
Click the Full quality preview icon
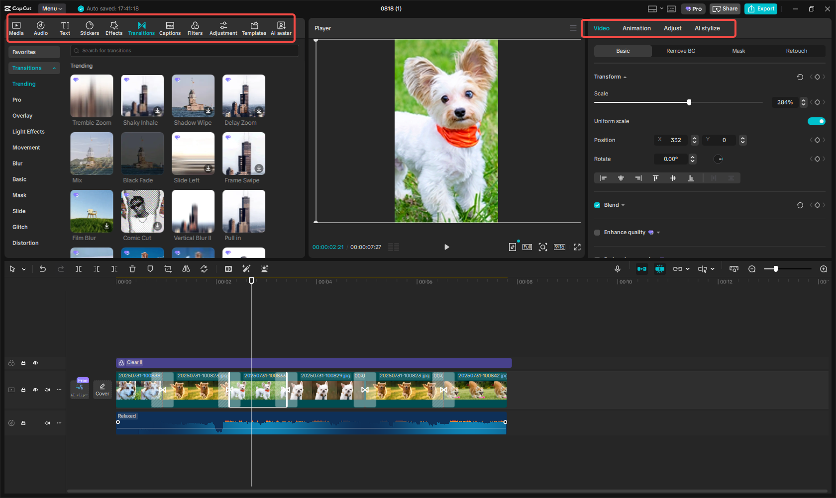[x=527, y=247]
